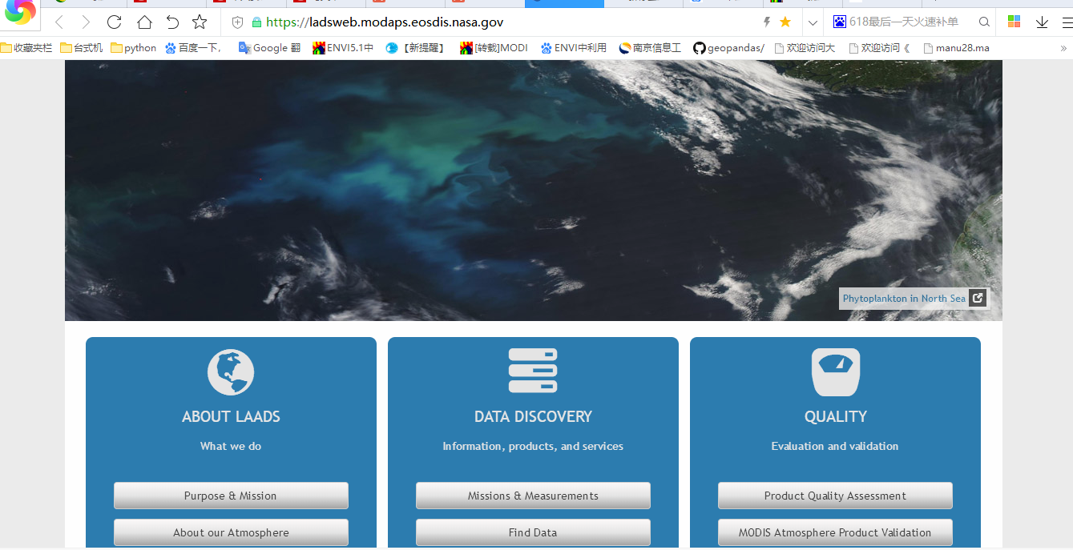1073x550 pixels.
Task: Click the shield icon beside the URL
Action: 236,22
